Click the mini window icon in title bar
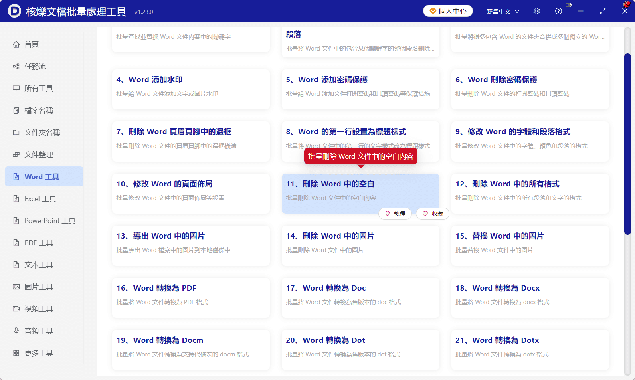 click(568, 5)
